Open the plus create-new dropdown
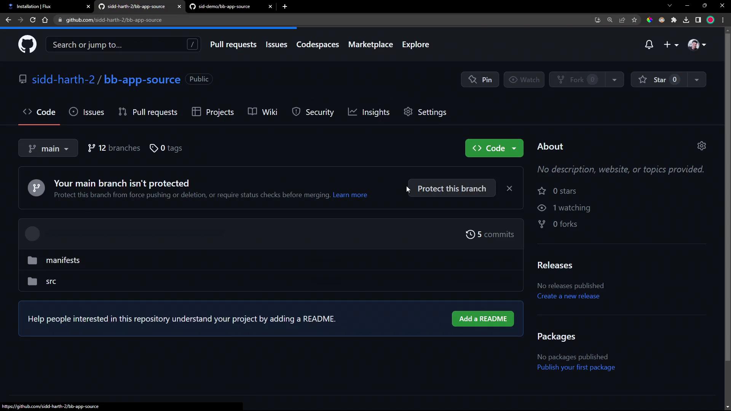This screenshot has width=731, height=411. [x=671, y=45]
